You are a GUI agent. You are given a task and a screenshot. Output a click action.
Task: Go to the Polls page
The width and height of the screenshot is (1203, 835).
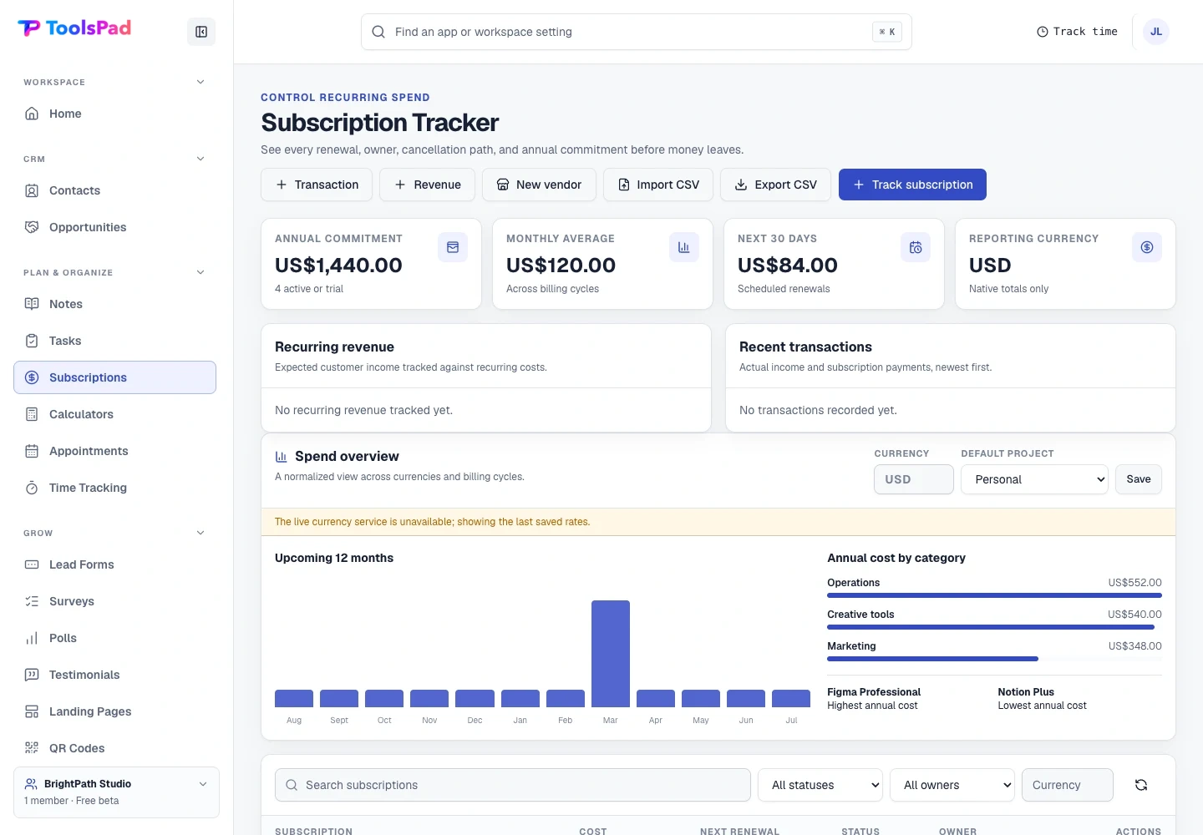115,638
